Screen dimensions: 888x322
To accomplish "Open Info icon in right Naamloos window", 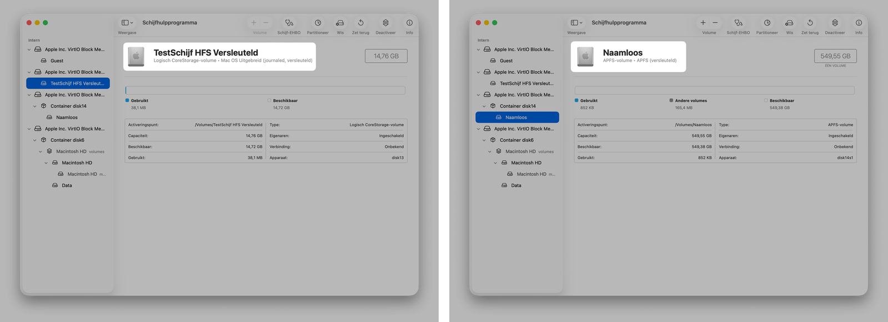I will click(859, 23).
